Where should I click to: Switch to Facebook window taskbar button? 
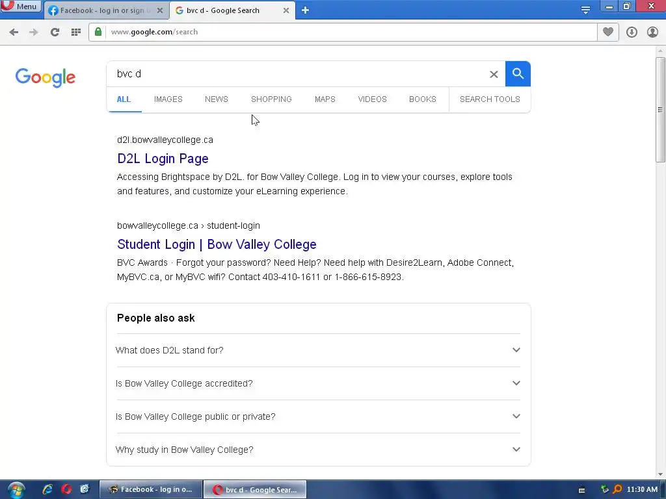(151, 490)
